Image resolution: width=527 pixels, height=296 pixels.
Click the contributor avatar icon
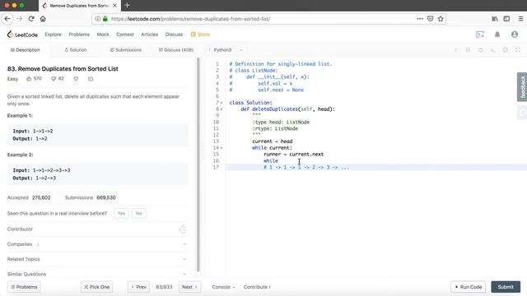point(183,229)
